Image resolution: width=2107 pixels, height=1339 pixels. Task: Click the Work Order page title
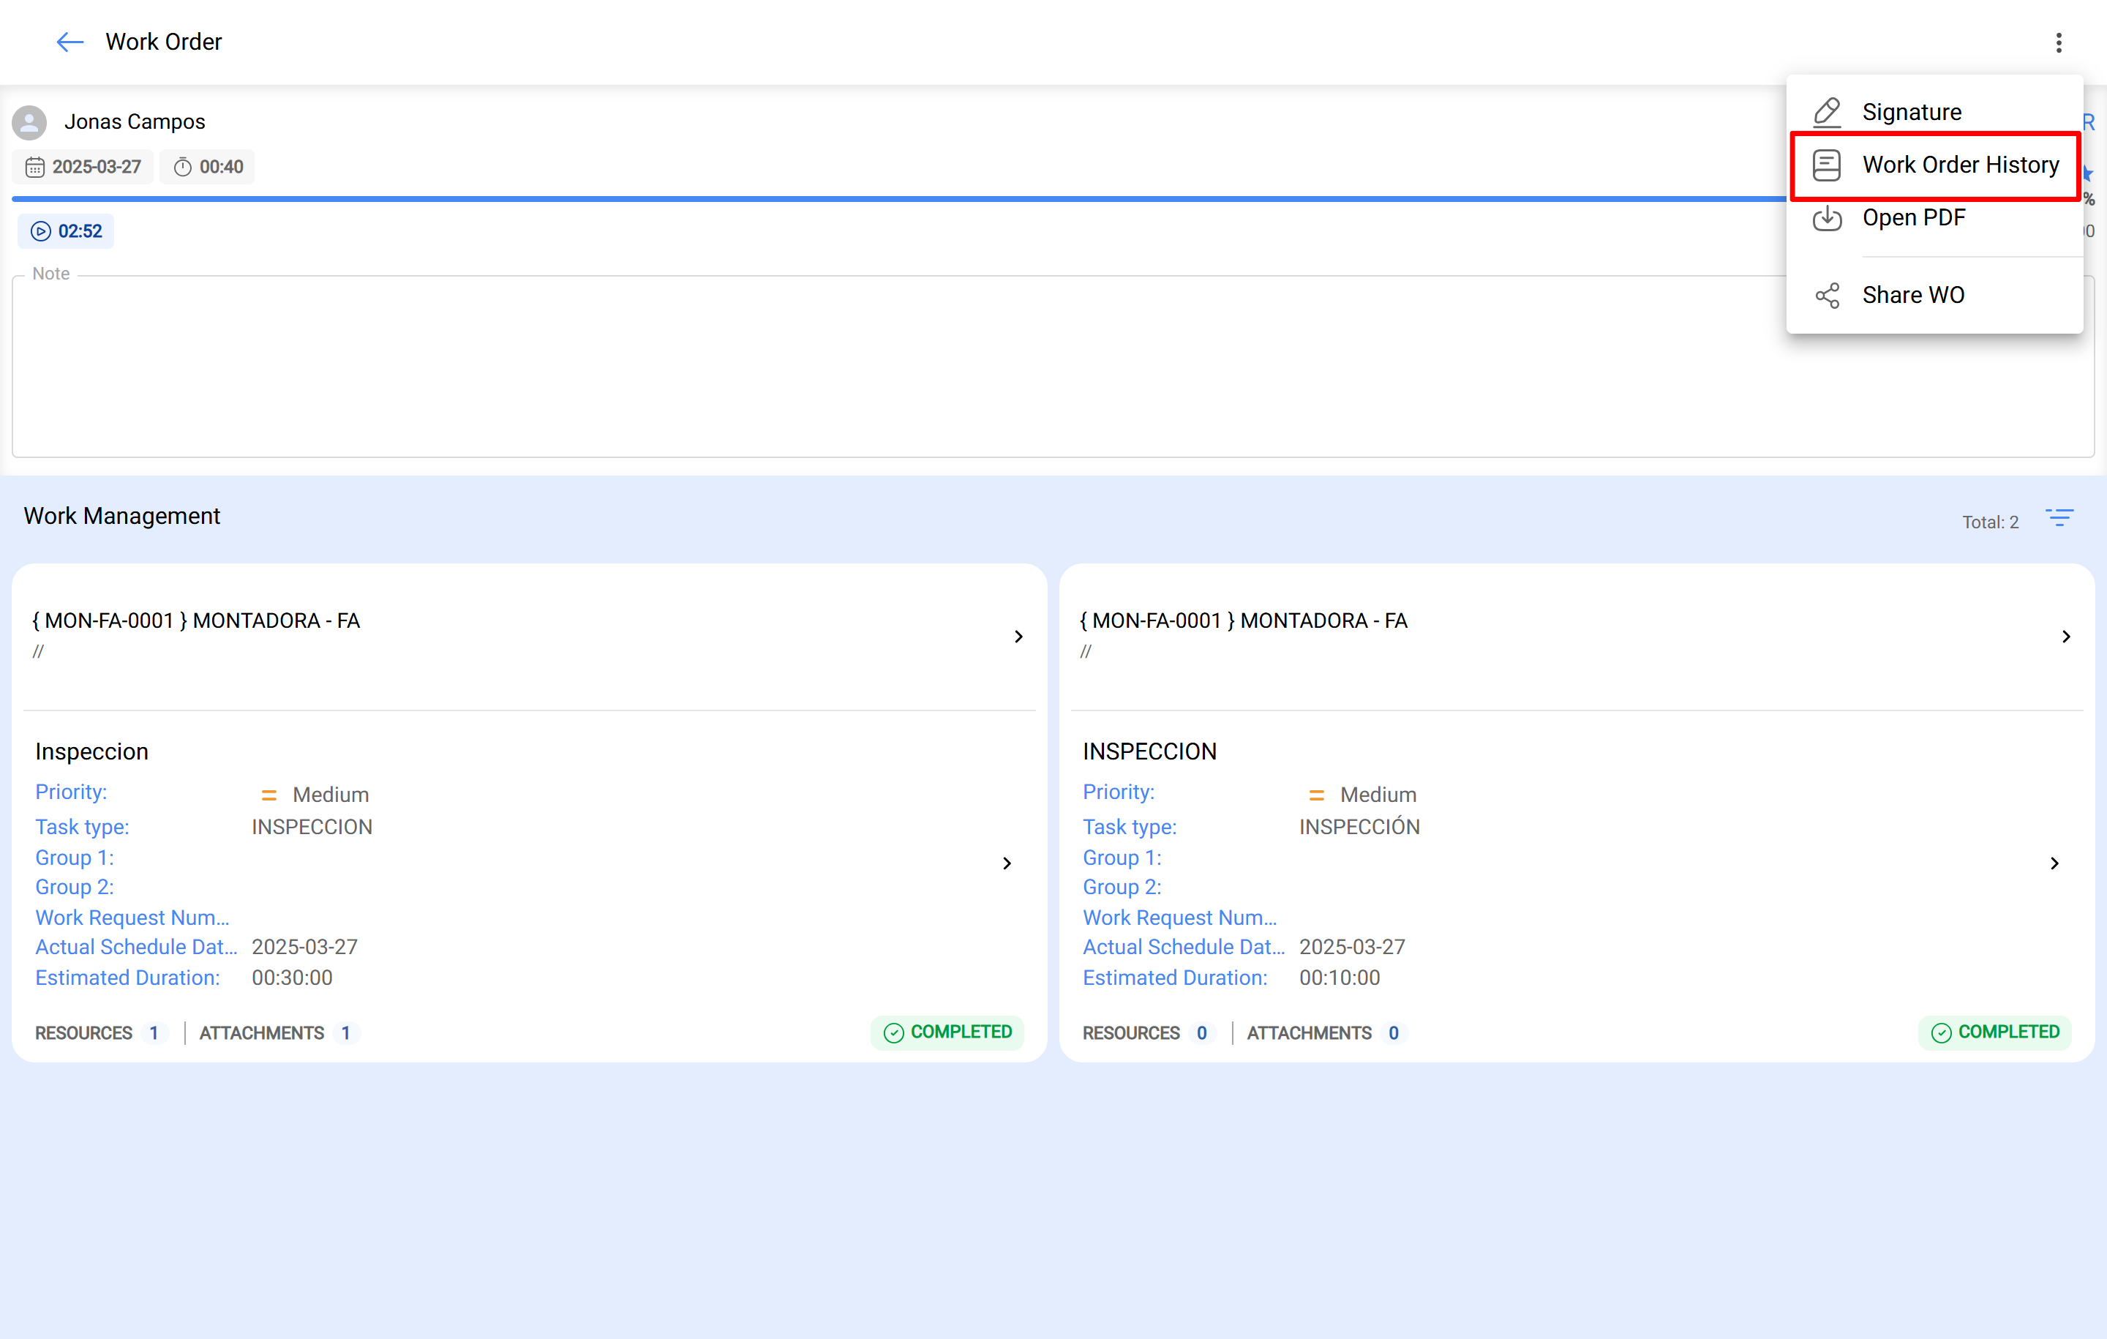[164, 42]
